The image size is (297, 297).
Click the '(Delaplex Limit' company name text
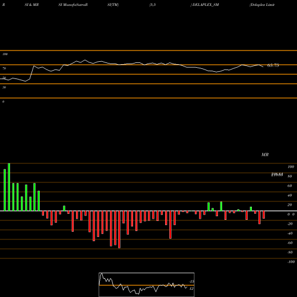click(x=262, y=5)
